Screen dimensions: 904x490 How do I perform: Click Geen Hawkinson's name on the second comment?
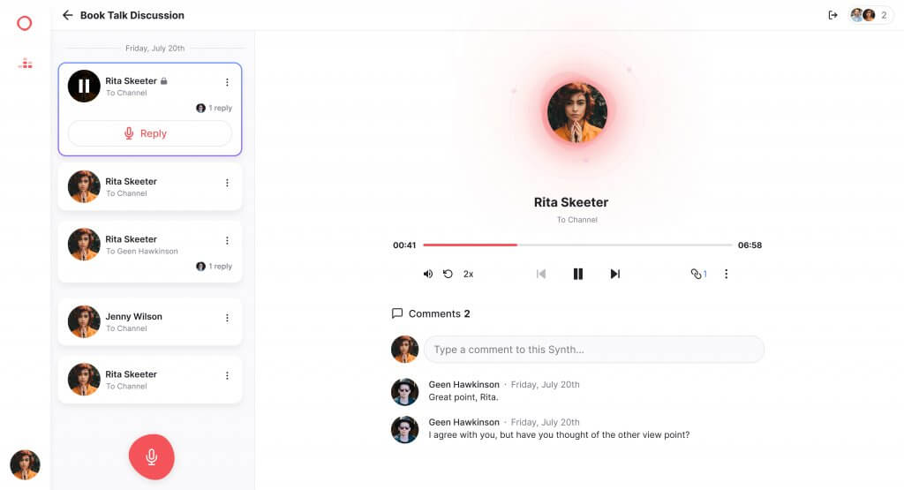pyautogui.click(x=463, y=422)
